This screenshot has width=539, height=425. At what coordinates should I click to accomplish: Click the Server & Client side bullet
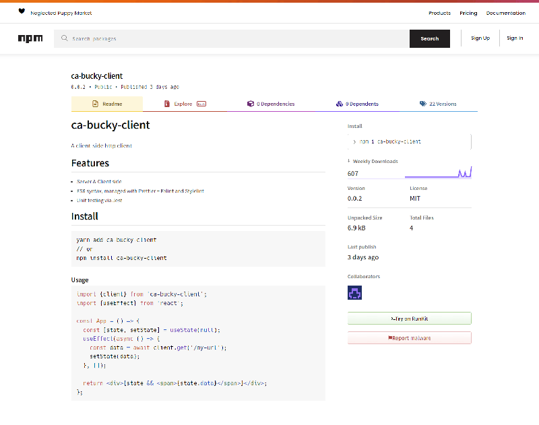pyautogui.click(x=99, y=181)
